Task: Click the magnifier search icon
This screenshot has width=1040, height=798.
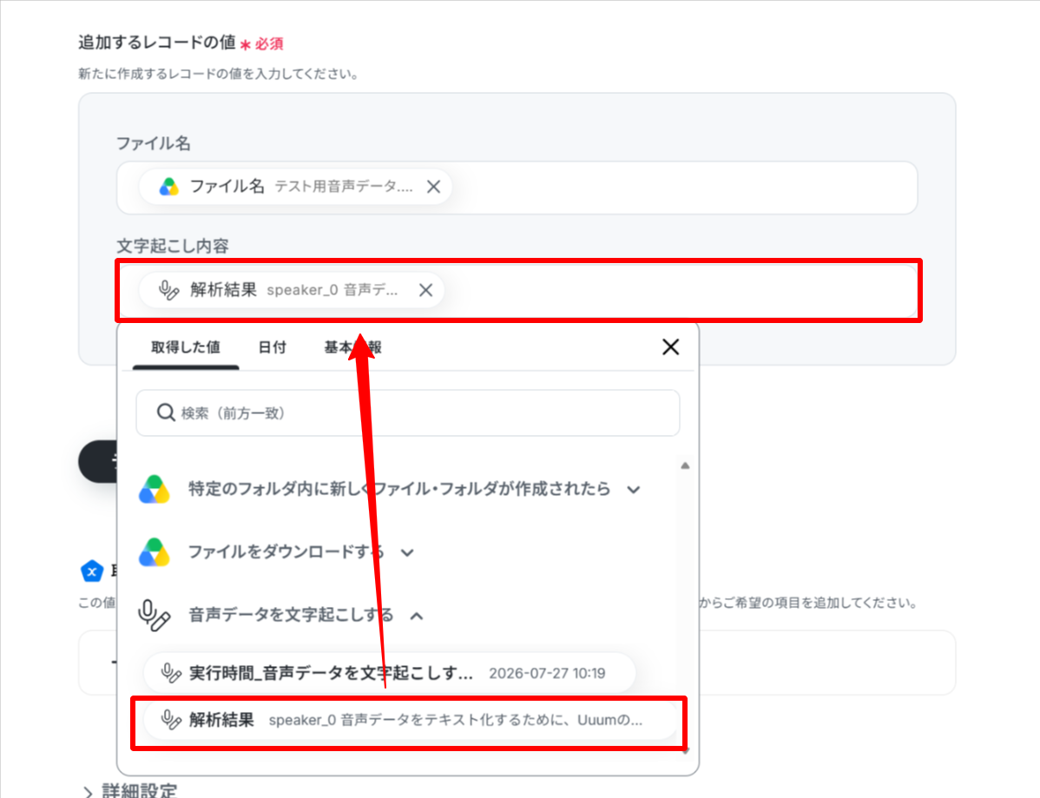Action: 166,412
